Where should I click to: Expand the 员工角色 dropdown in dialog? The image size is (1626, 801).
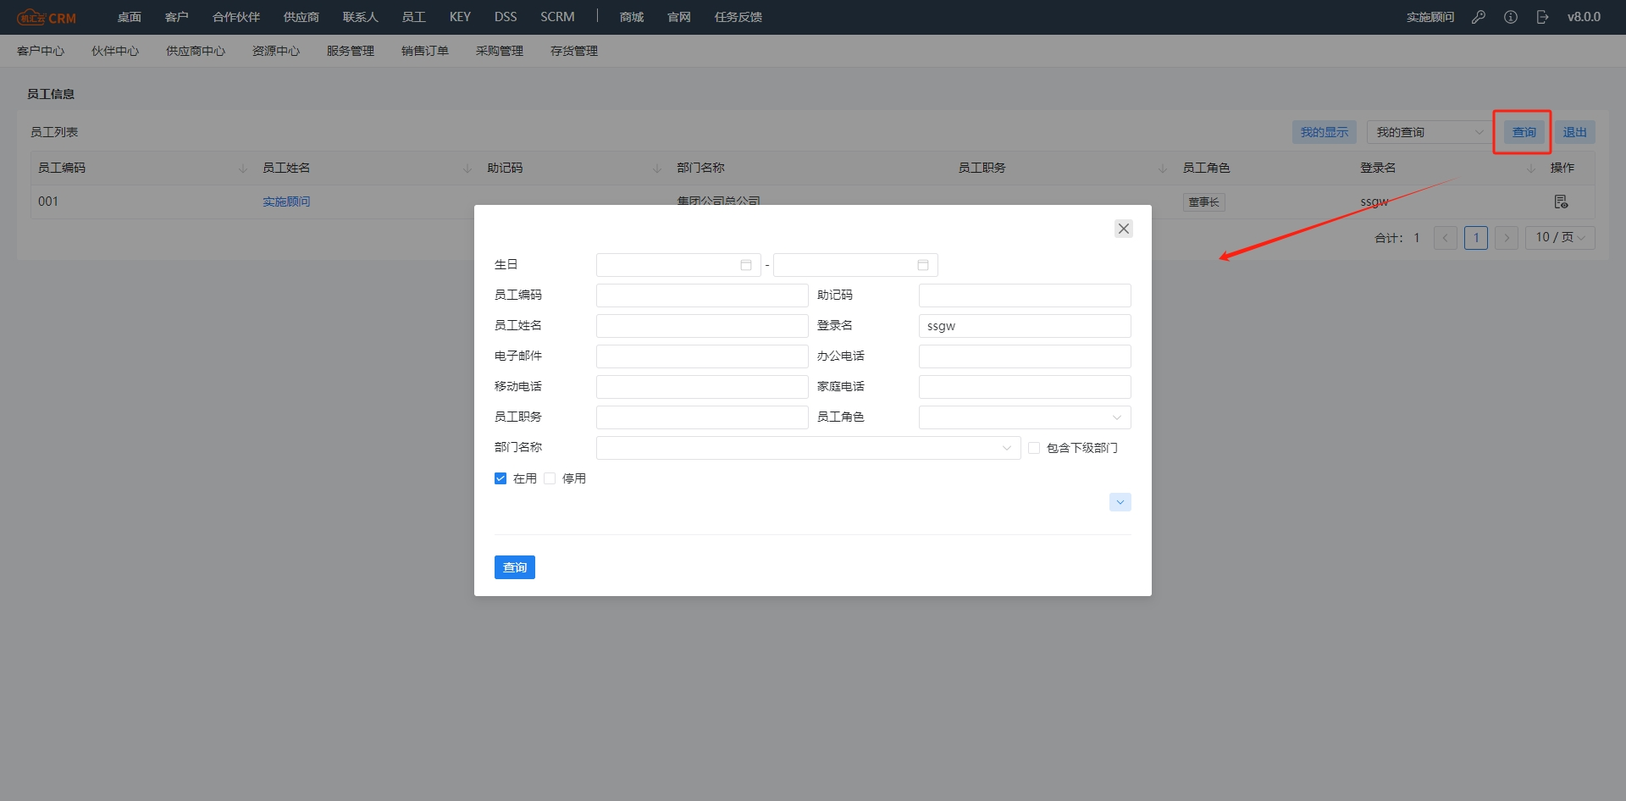[x=1024, y=417]
